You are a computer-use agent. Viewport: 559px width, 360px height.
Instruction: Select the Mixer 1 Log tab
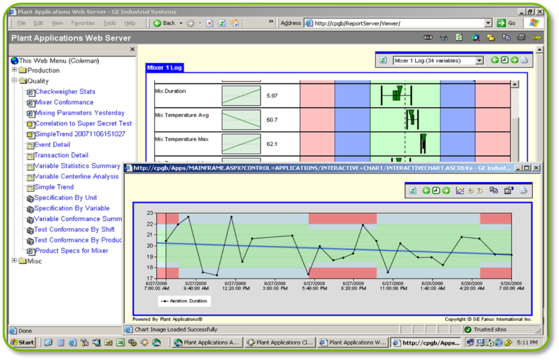[164, 68]
